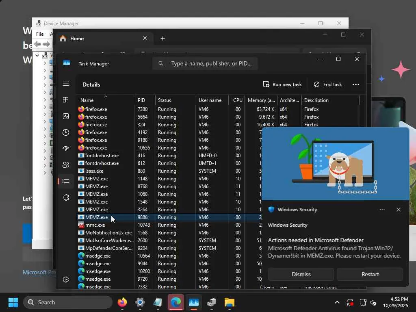The width and height of the screenshot is (416, 312).
Task: Click the Restart button in Windows Security notification
Action: point(370,274)
